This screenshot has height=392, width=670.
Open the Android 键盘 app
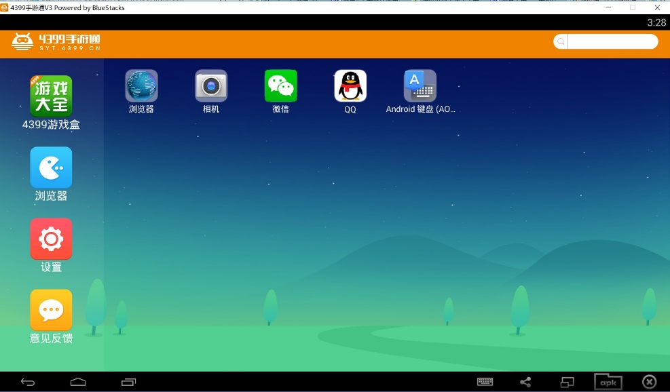[x=420, y=86]
